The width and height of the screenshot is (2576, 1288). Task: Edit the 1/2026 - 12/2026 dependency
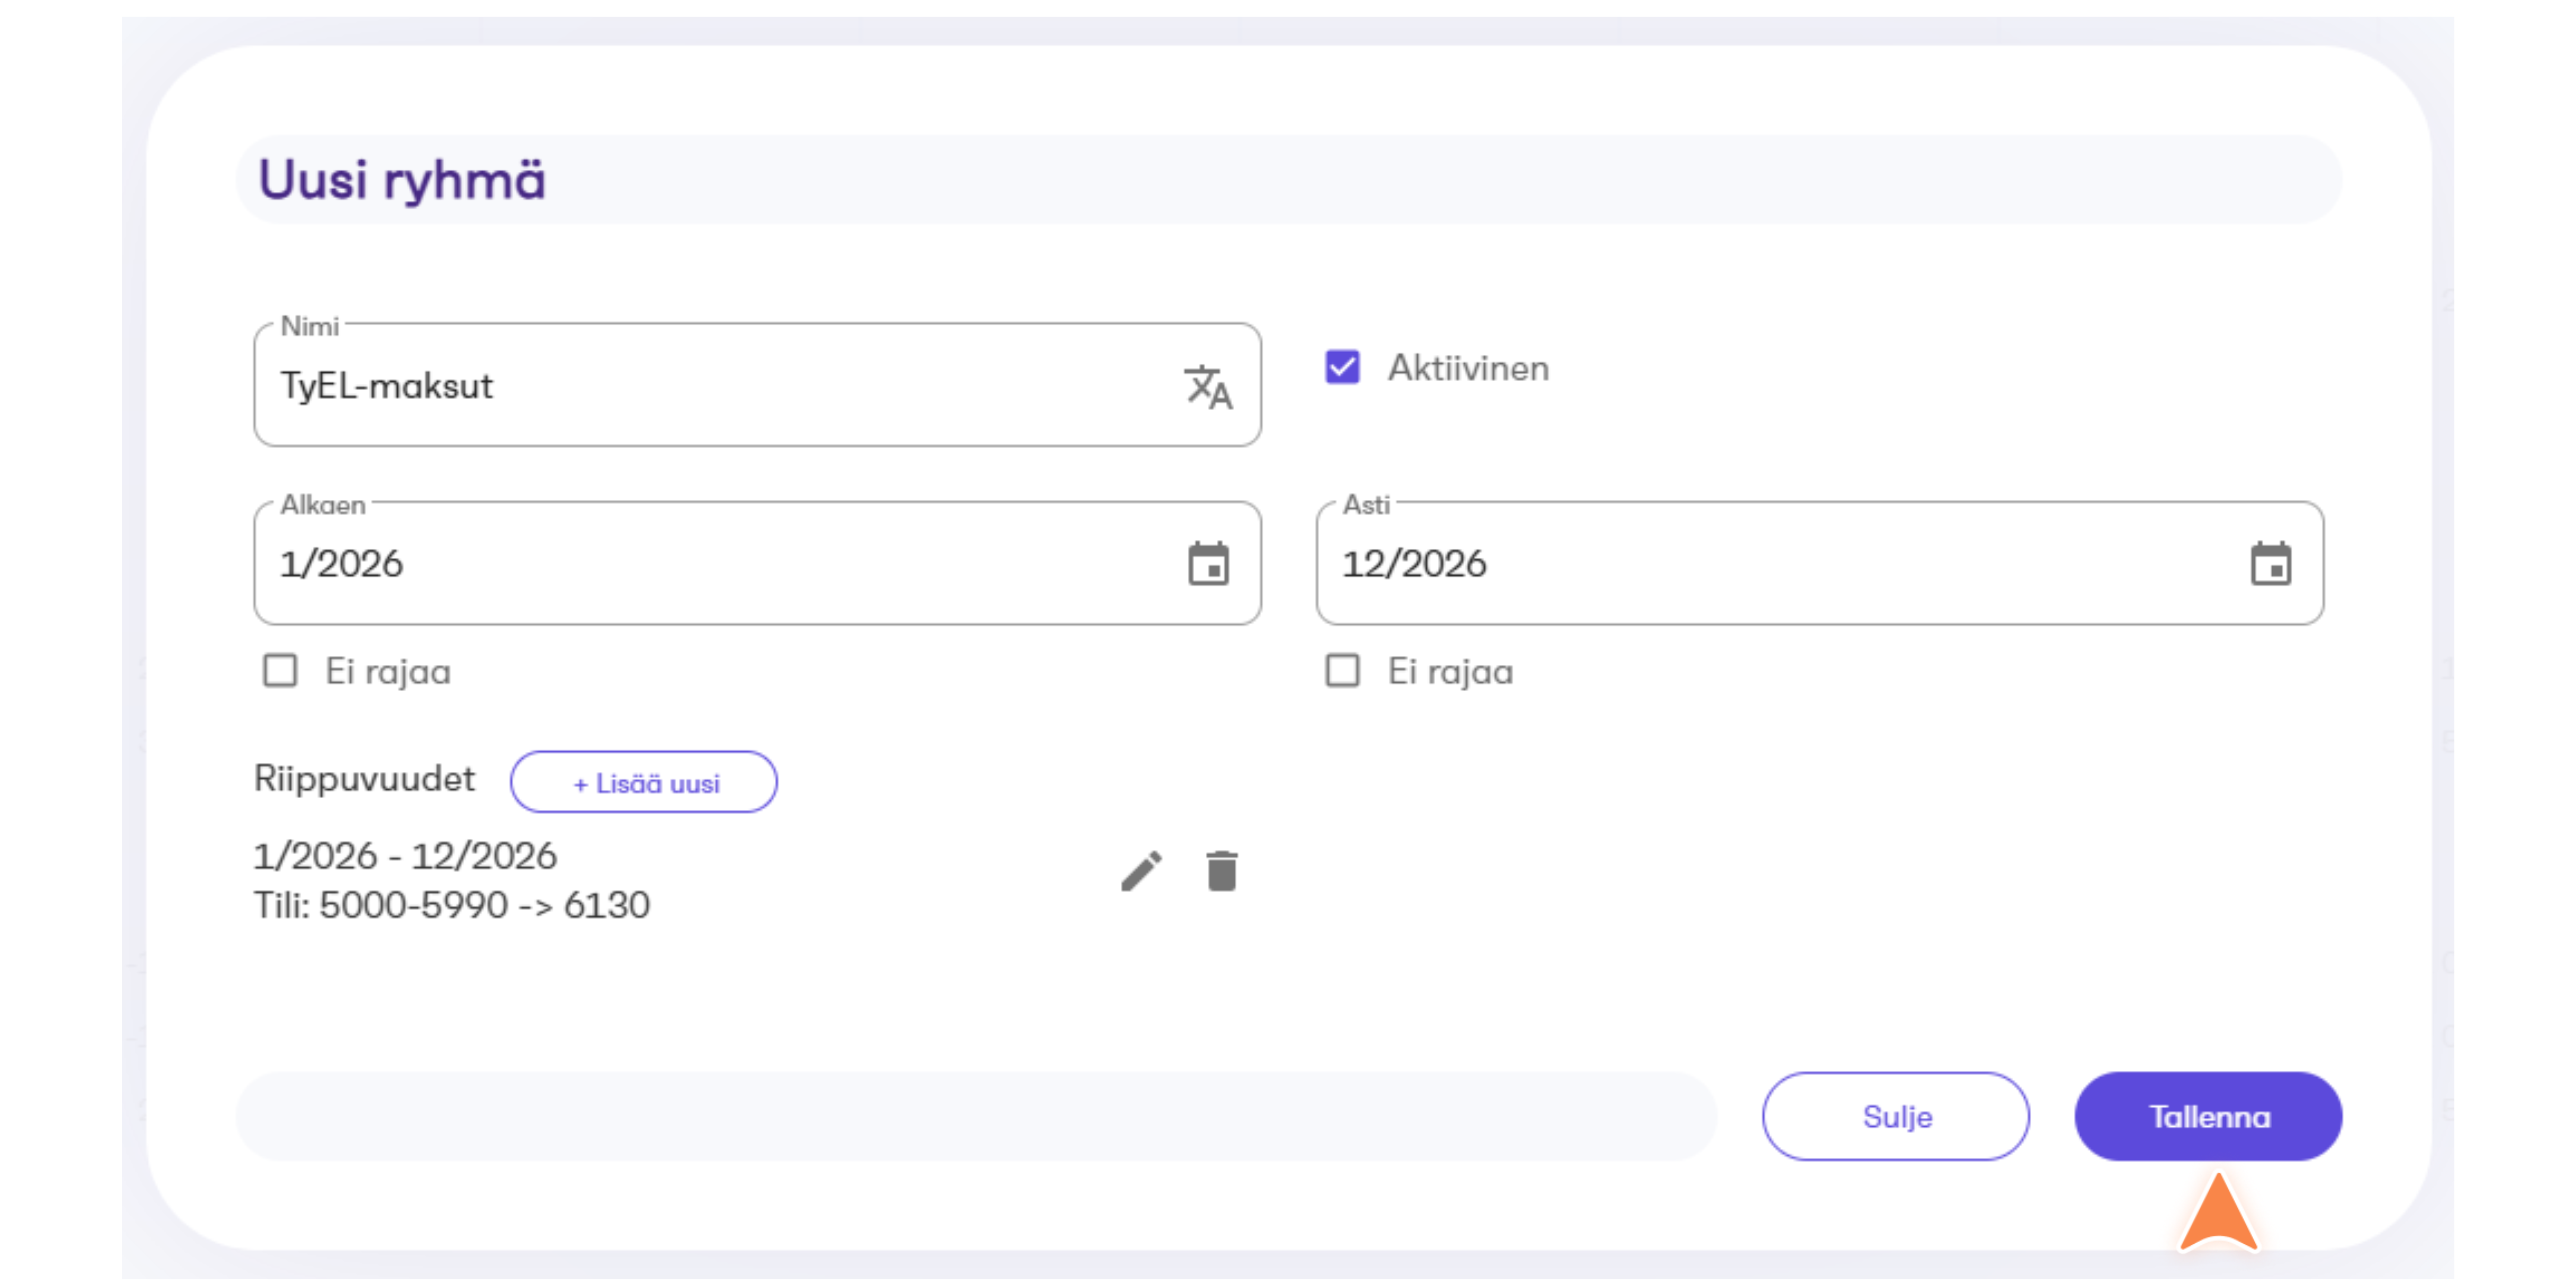[x=1141, y=871]
